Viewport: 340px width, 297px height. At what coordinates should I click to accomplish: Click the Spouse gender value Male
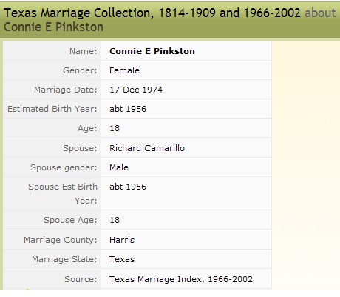tap(119, 167)
